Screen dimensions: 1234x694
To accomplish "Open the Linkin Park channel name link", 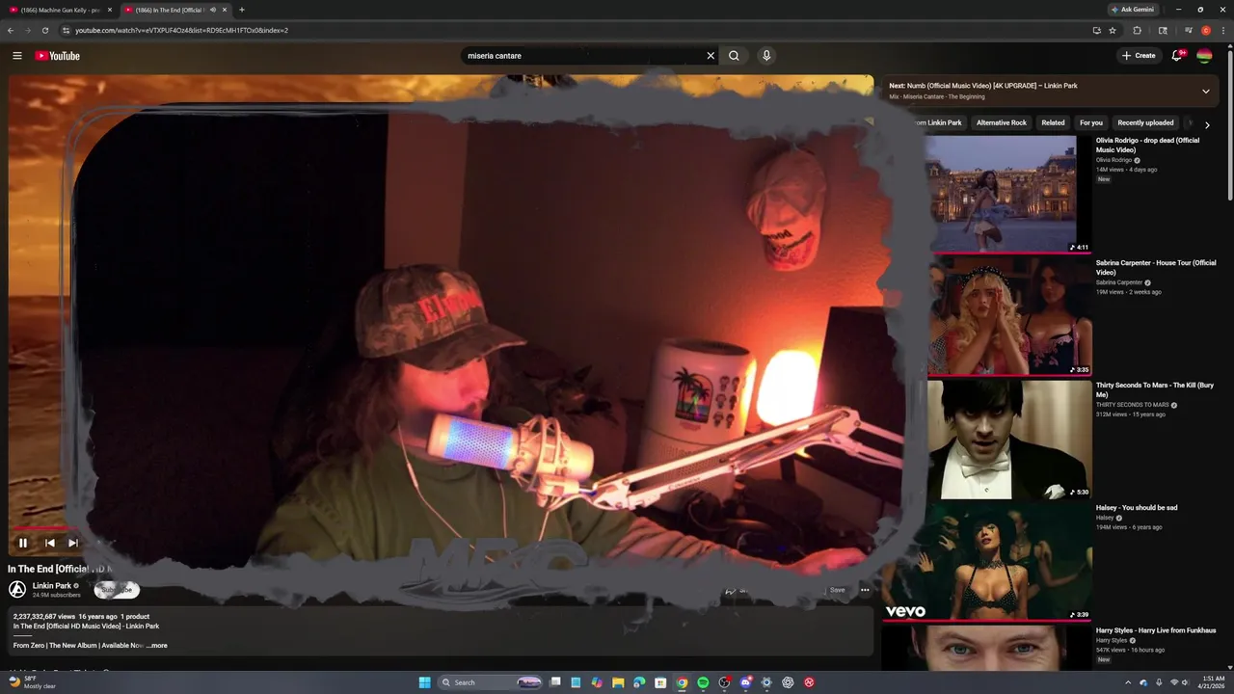I will tap(52, 585).
